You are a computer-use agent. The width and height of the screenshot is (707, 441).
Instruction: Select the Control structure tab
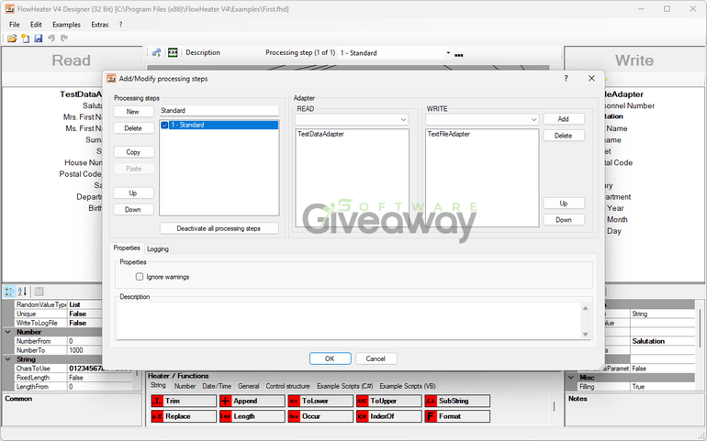coord(287,386)
